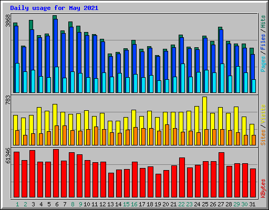Click the red KBytes bar for day 6

(56, 173)
